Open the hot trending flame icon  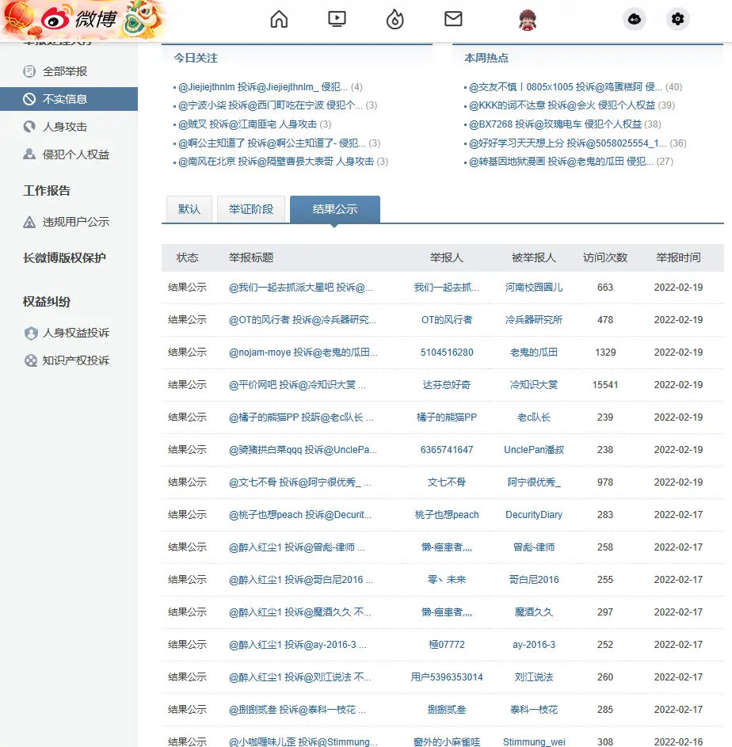395,19
